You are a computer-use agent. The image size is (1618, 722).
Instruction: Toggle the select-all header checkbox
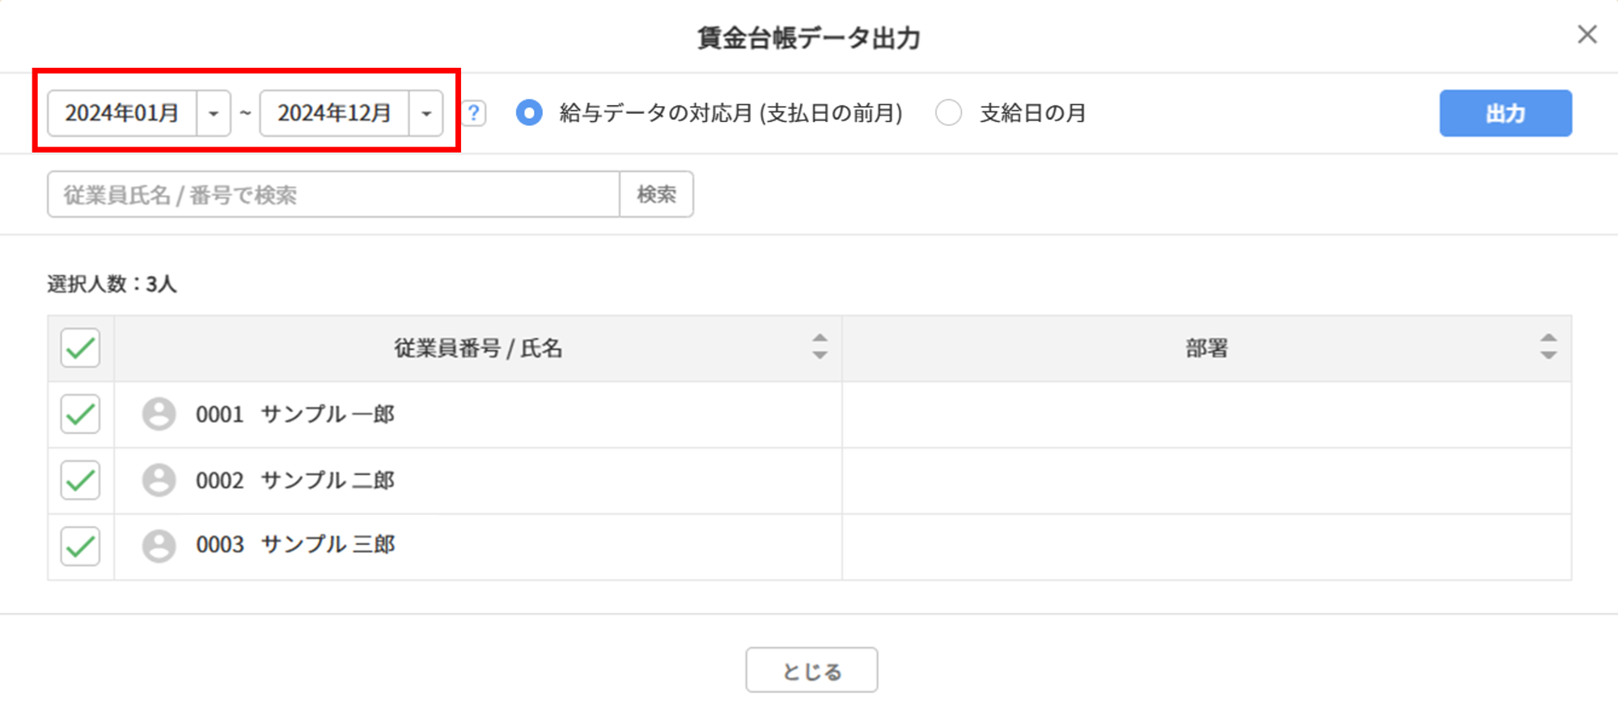pos(80,348)
